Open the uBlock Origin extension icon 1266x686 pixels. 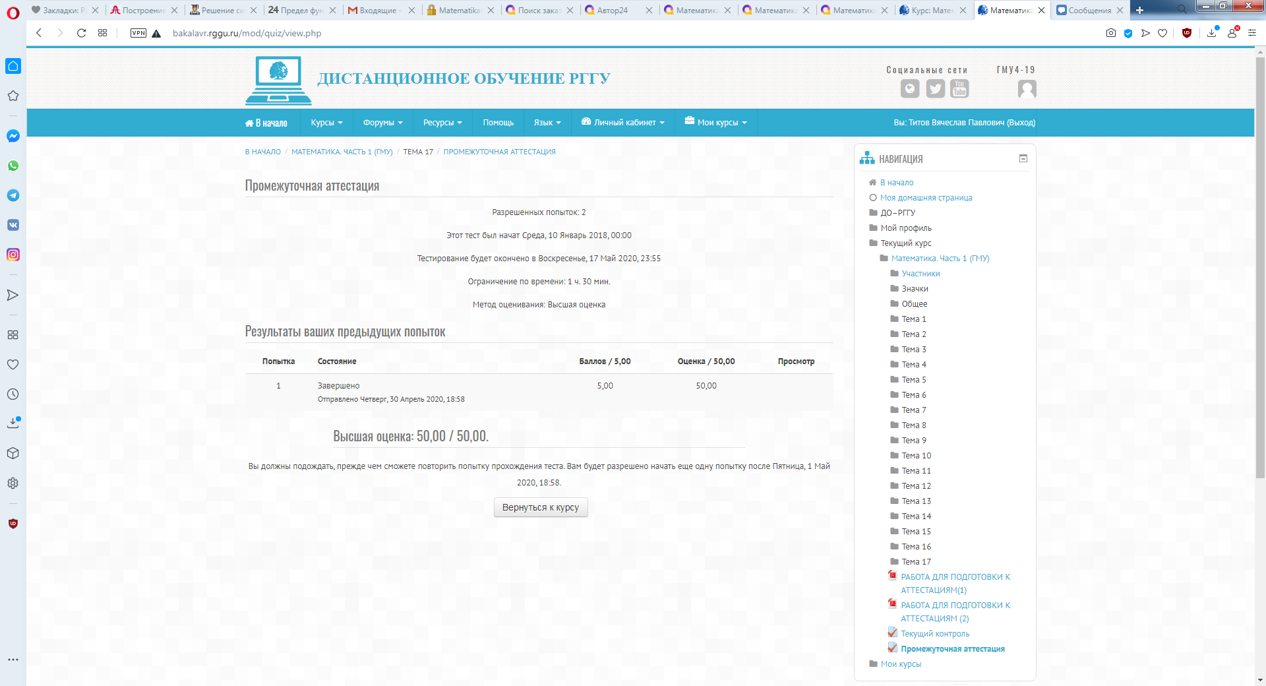(1187, 33)
